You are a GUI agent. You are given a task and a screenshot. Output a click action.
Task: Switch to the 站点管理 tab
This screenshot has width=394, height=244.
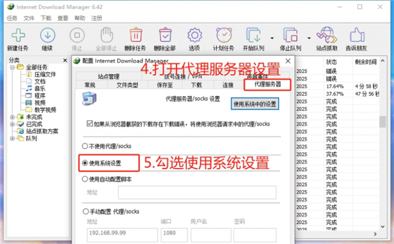pos(108,77)
